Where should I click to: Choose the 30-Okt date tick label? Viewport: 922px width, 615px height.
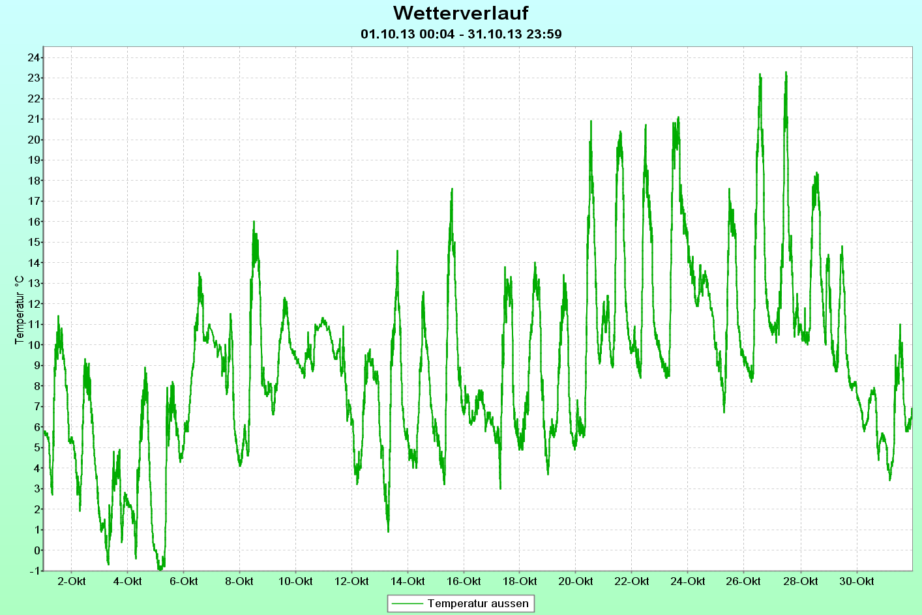(856, 581)
